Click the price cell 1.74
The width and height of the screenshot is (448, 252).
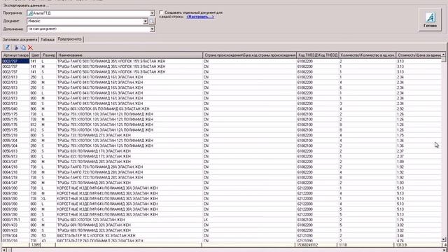point(419,220)
